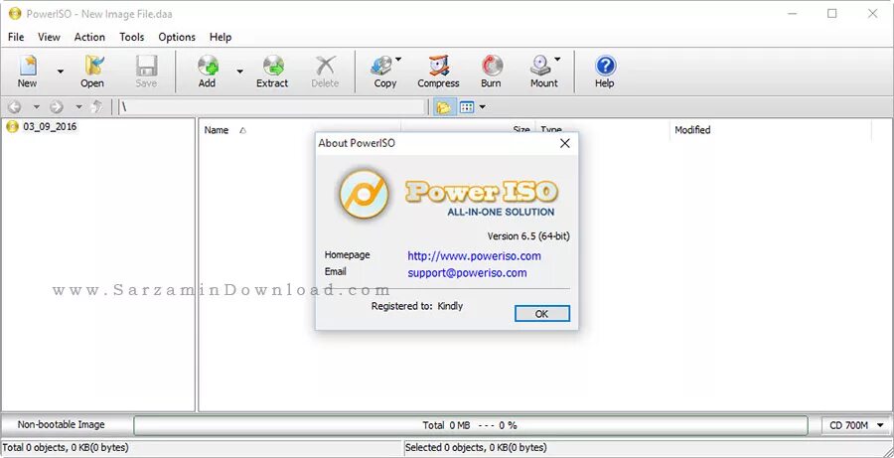Viewport: 894px width, 458px height.
Task: Open the View menu
Action: click(x=49, y=37)
